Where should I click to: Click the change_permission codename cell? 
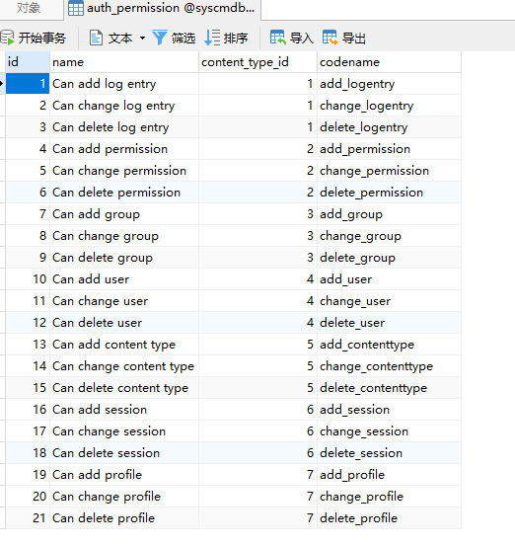tap(389, 171)
